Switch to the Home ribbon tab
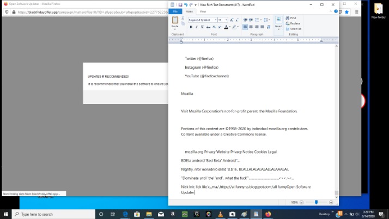 coord(189,11)
